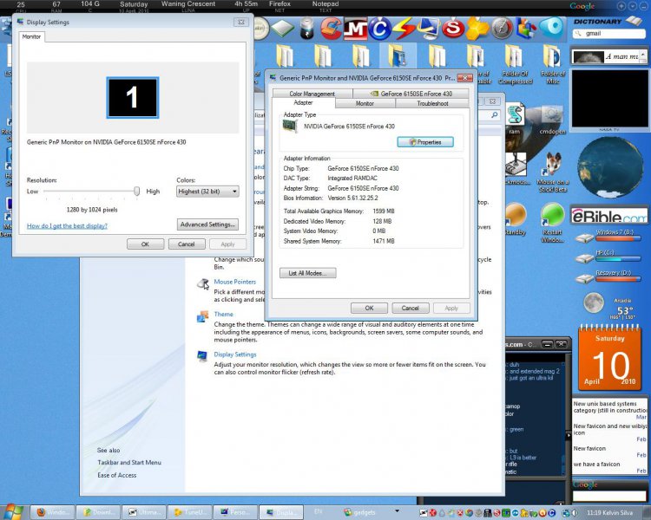Click the Resolution slider handle
651x520 pixels.
click(136, 192)
